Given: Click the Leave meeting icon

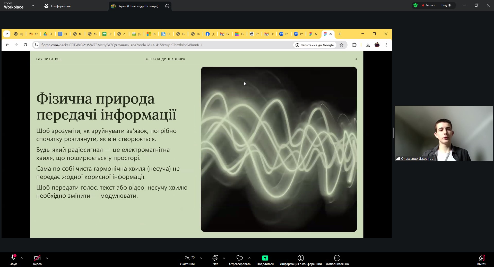Looking at the screenshot, I should (x=481, y=258).
